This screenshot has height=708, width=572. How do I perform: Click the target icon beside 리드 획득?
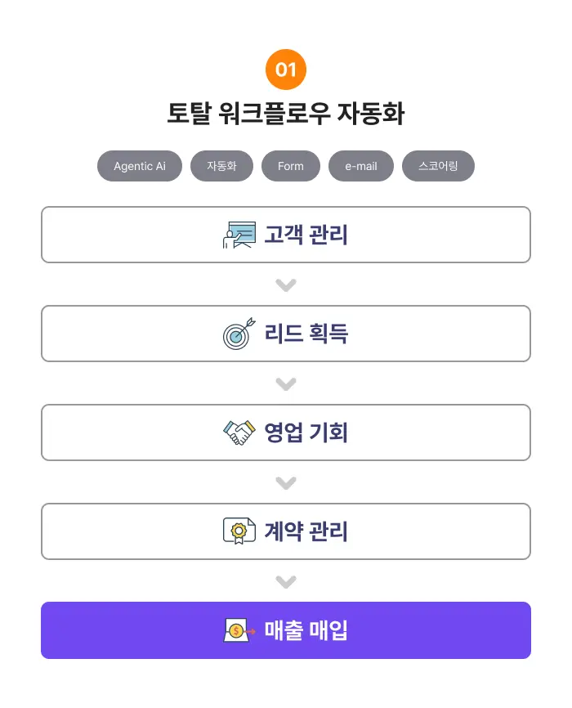[239, 334]
